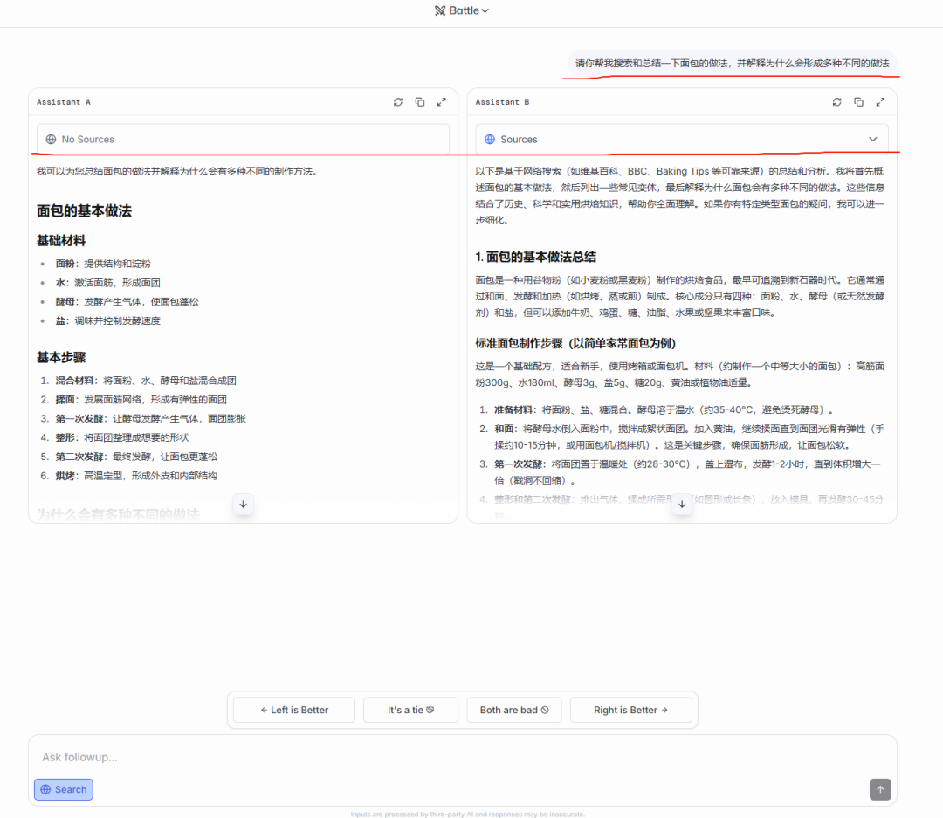Screen dimensions: 943x818
Task: Vote Both are bad
Action: pyautogui.click(x=514, y=710)
